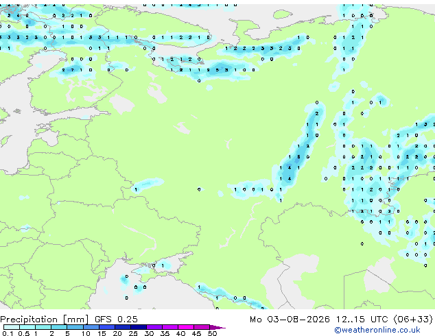Click the legend arrow tip above 50
The height and width of the screenshot is (336, 435).
(217, 327)
